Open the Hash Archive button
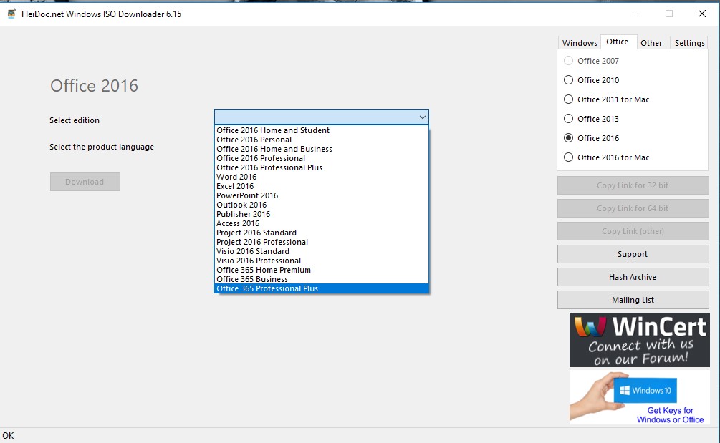Image resolution: width=720 pixels, height=443 pixels. (x=633, y=277)
